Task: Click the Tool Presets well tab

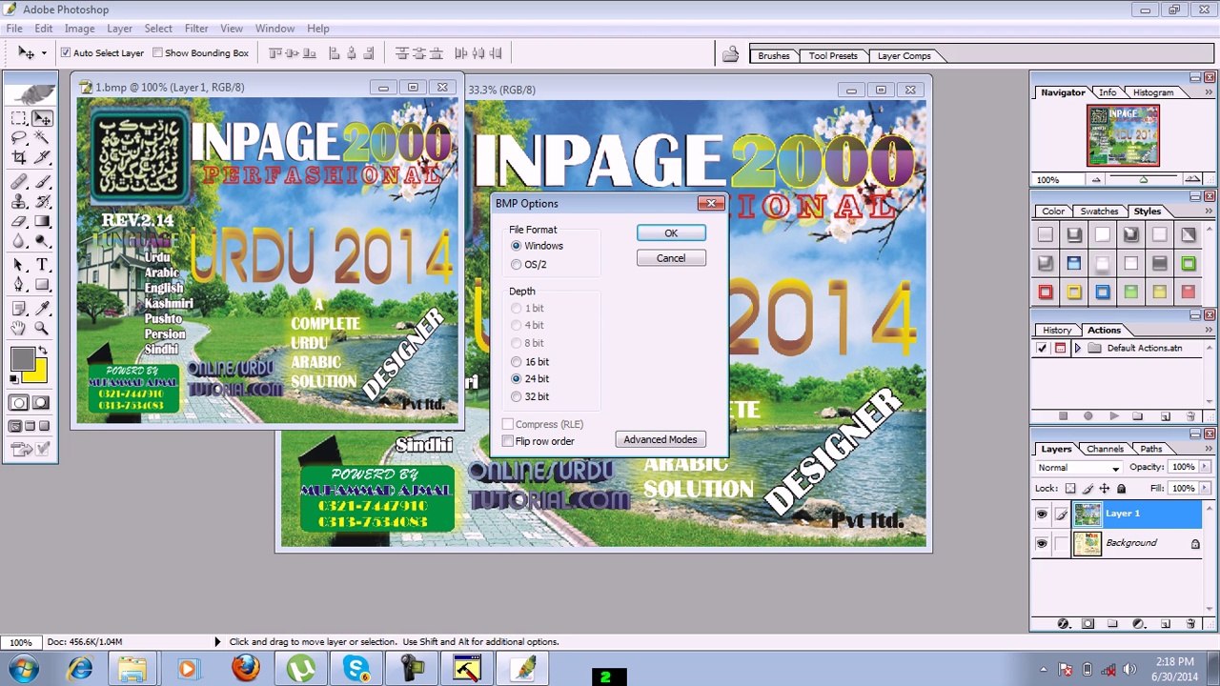Action: pos(833,56)
